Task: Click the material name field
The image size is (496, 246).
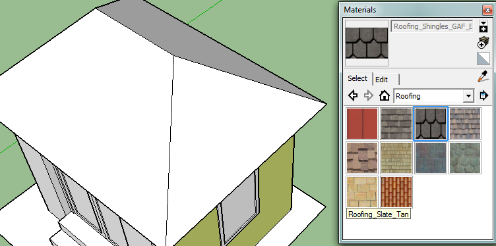Action: [432, 26]
